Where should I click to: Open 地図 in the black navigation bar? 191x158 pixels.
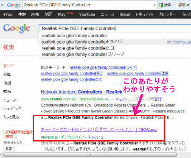(48, 14)
